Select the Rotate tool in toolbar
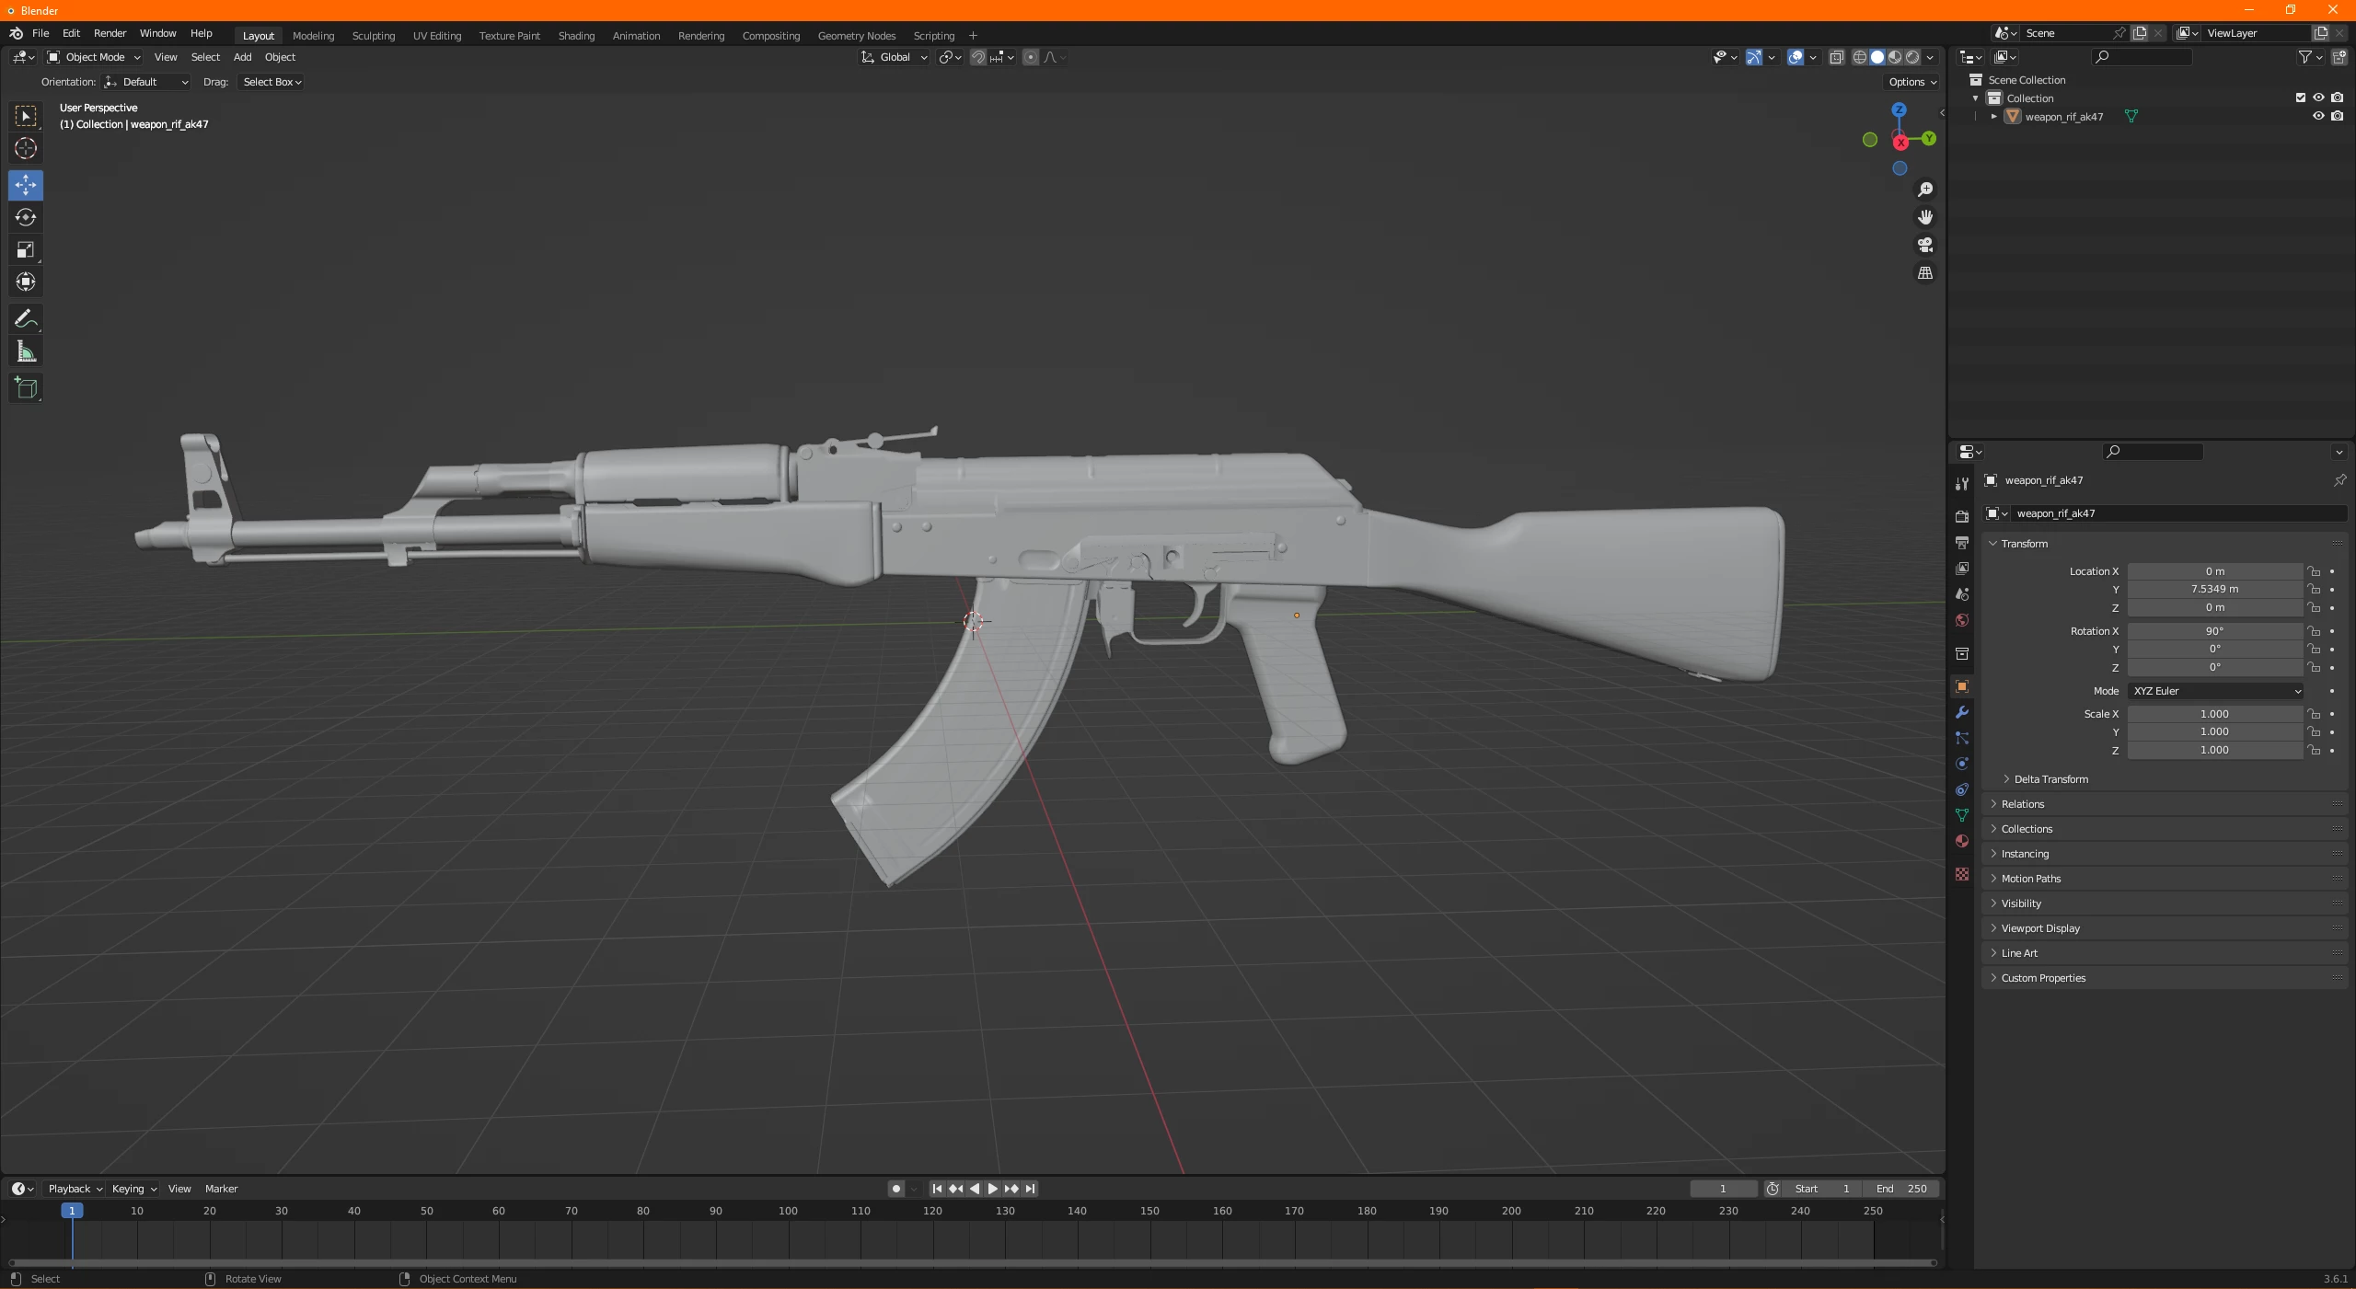This screenshot has height=1289, width=2356. click(26, 217)
